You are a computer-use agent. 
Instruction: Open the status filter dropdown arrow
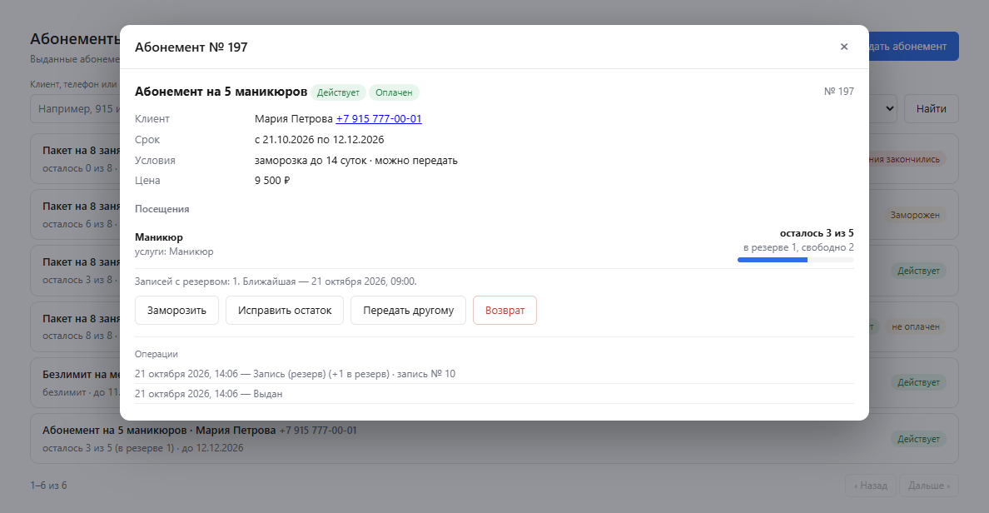tap(889, 108)
